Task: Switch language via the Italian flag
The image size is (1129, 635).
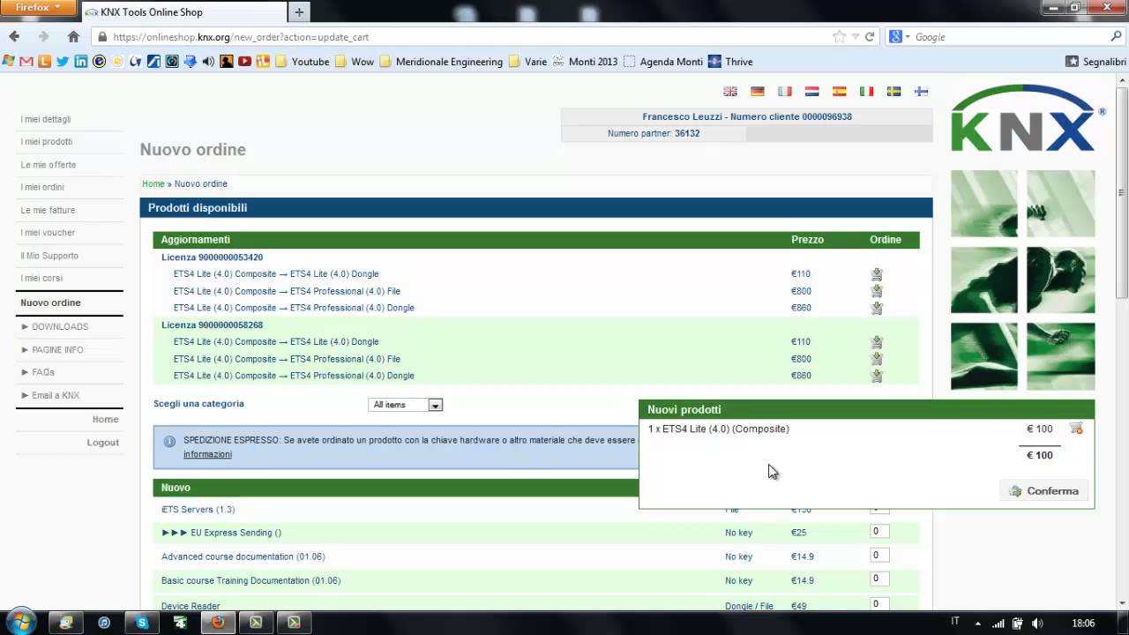Action: (867, 91)
